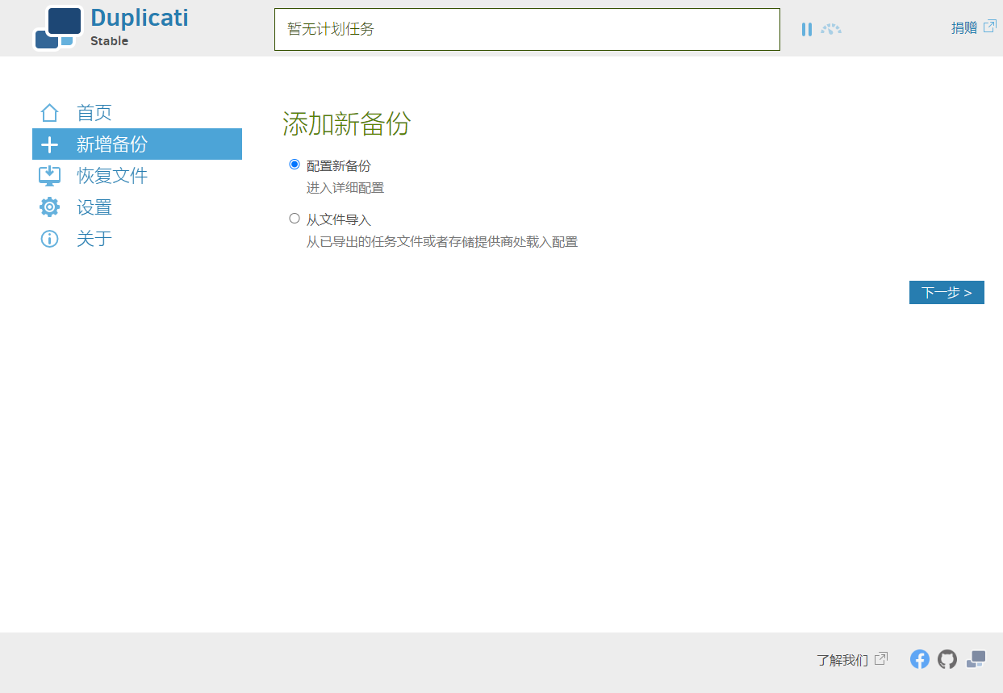The width and height of the screenshot is (1003, 693).
Task: Open the GitHub icon in footer
Action: (947, 659)
